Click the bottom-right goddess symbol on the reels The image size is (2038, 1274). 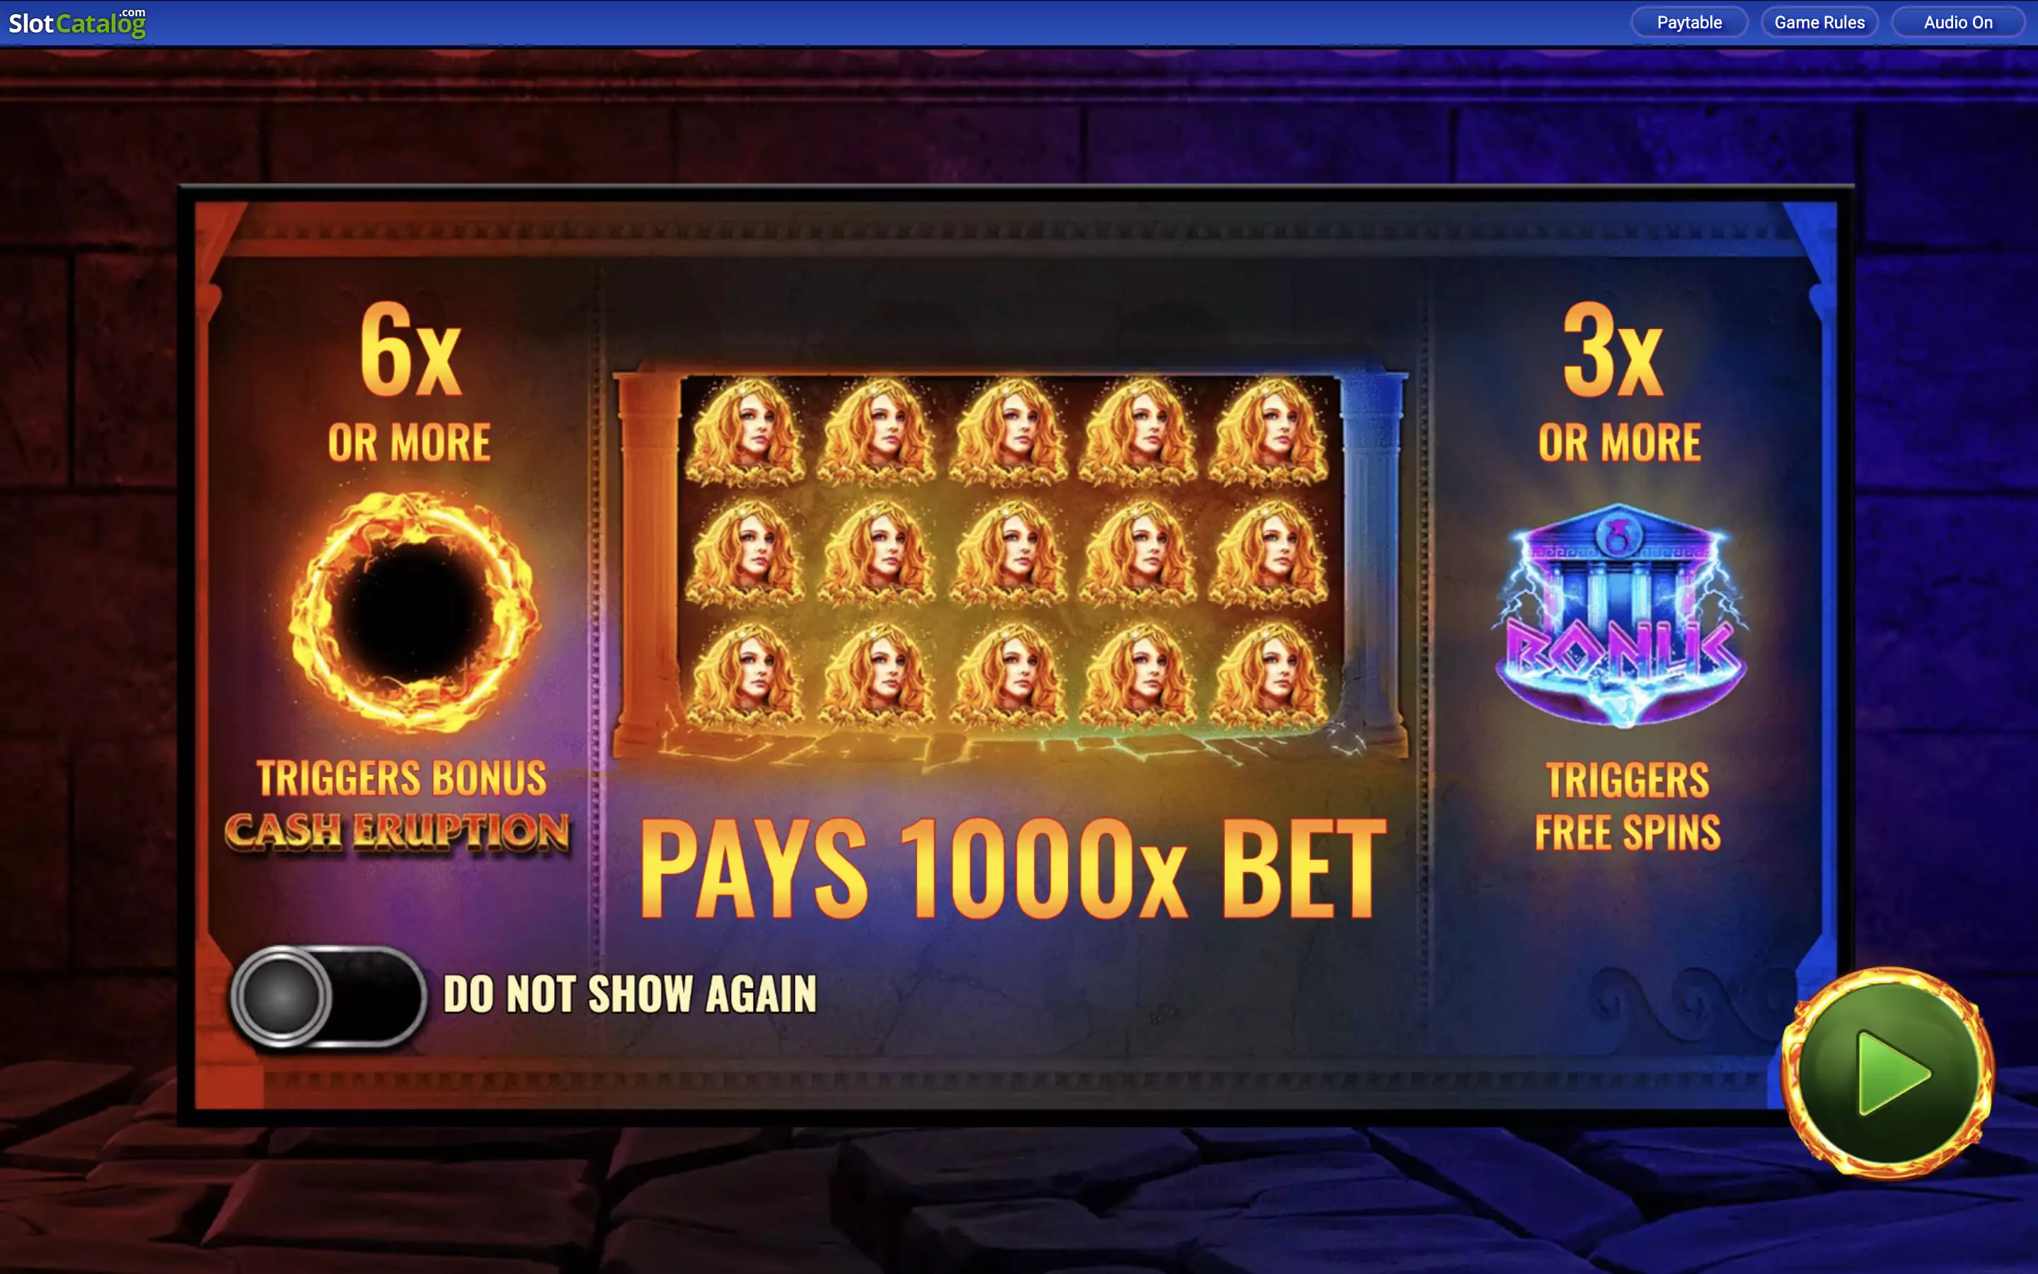(x=1269, y=675)
